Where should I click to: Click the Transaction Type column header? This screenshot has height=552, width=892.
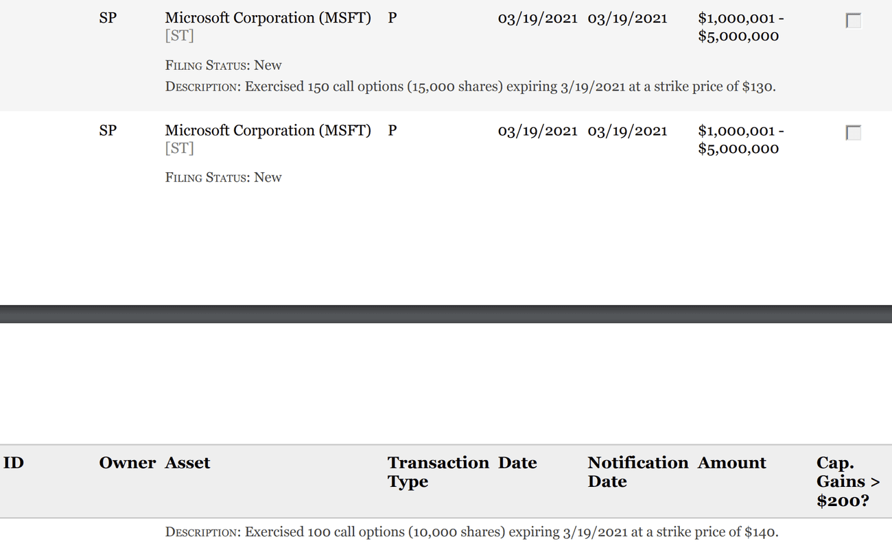coord(438,472)
